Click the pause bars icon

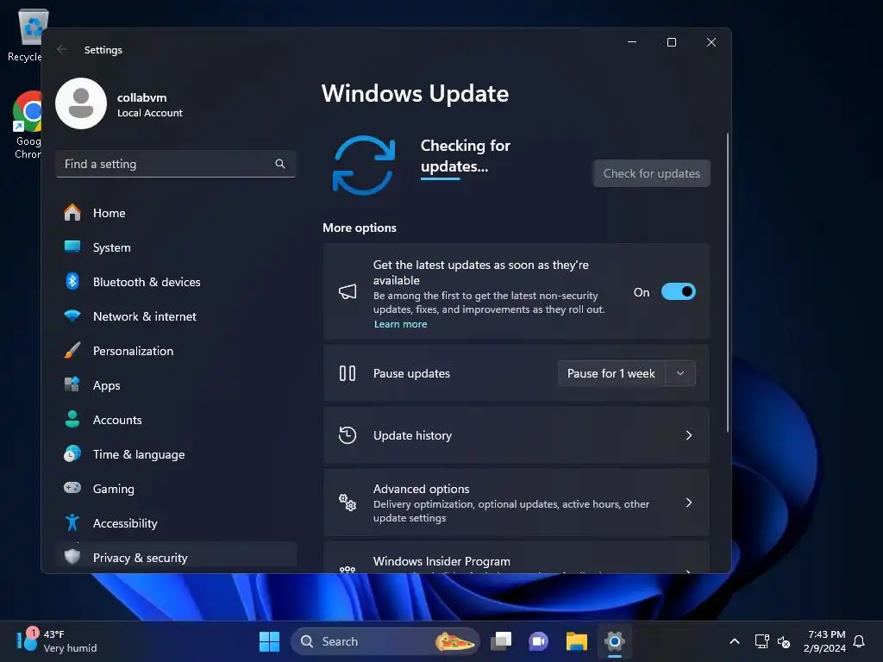tap(348, 373)
